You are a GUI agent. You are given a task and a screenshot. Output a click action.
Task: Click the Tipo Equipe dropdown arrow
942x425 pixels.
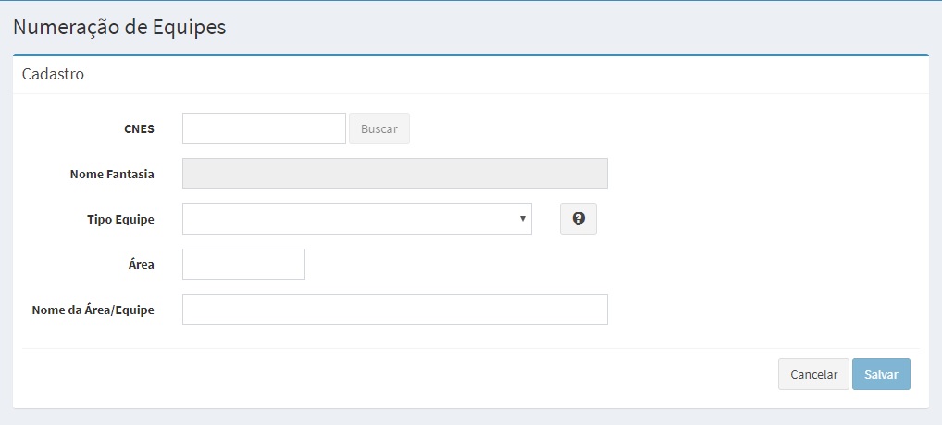522,219
